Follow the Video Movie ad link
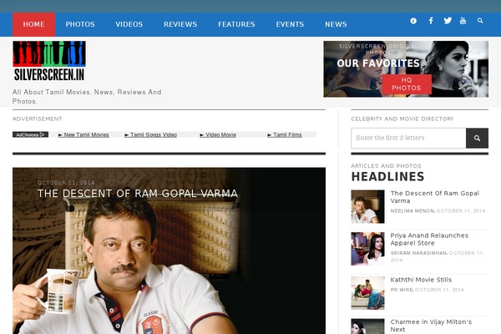This screenshot has width=501, height=334. click(218, 135)
